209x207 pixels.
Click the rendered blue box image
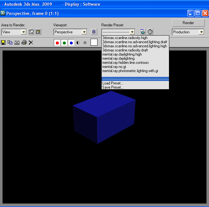104,117
